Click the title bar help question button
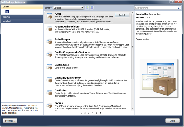 click(172, 1)
